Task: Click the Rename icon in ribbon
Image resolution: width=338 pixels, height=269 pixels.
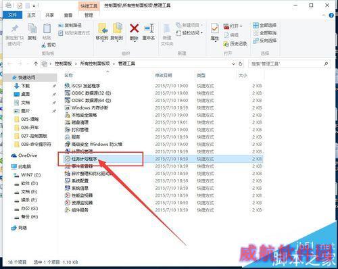Action: [149, 28]
